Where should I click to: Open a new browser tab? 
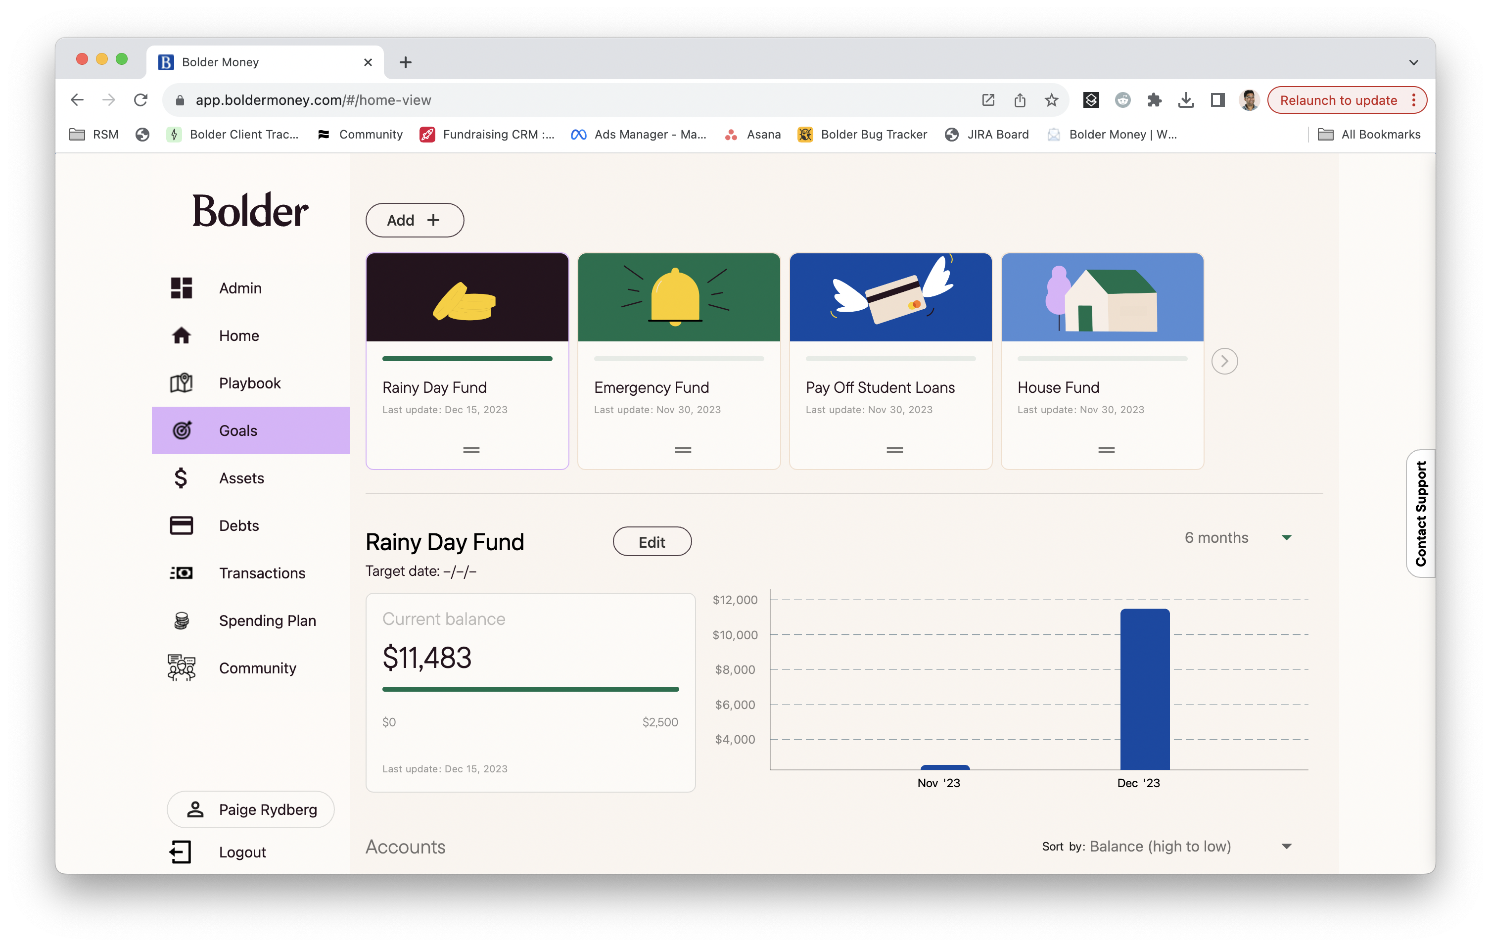[406, 62]
